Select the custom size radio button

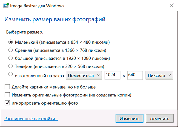(x=11, y=74)
